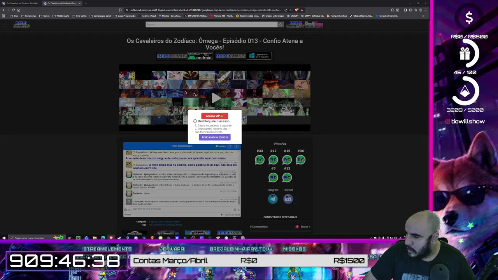Click Abrir anúncio (Grátis) button
The width and height of the screenshot is (498, 280).
click(214, 137)
